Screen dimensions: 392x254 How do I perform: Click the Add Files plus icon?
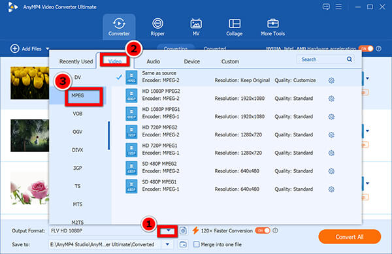point(15,48)
